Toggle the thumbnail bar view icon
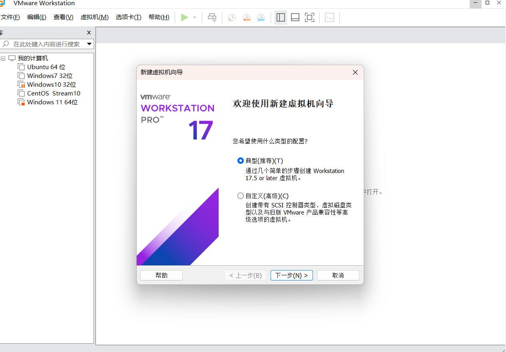The image size is (506, 352). tap(295, 18)
